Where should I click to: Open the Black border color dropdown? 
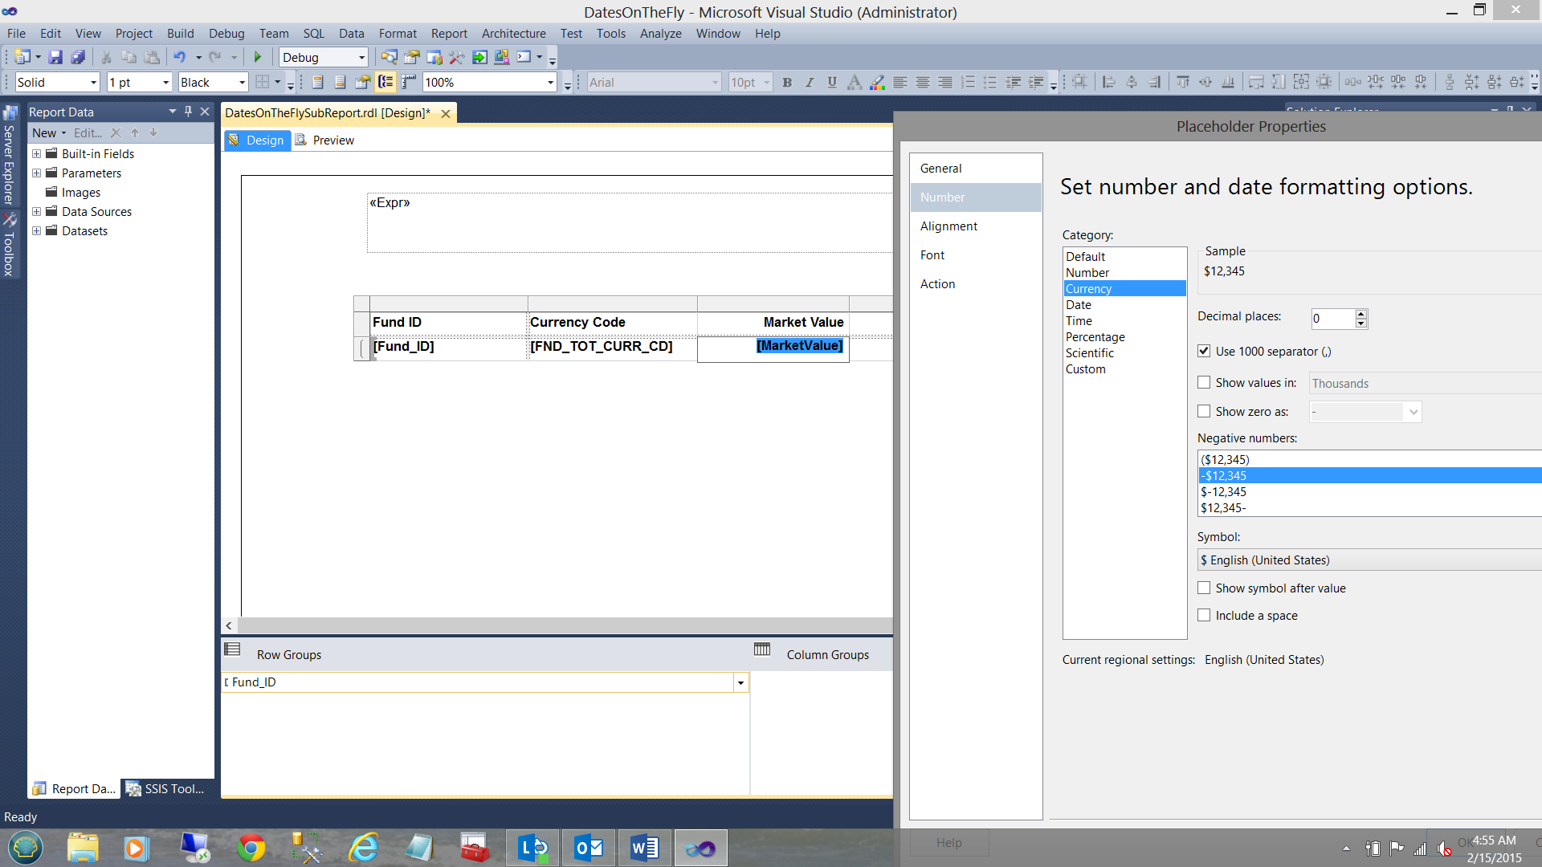click(x=242, y=83)
